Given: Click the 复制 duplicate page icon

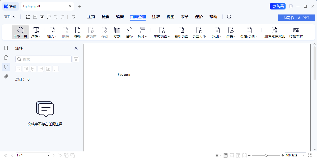Looking at the screenshot, I should click(x=117, y=32).
